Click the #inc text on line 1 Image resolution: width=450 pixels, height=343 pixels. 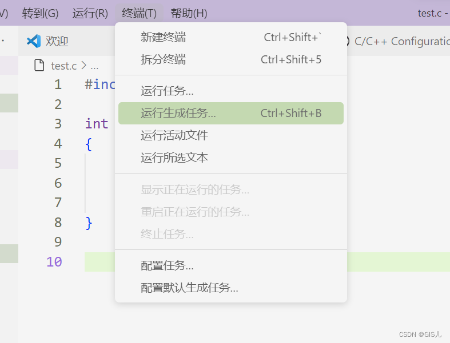(100, 84)
